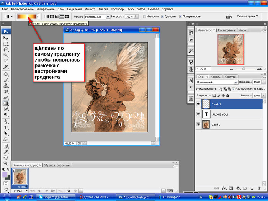This screenshot has width=268, height=201.
Task: Select the Hand tool
Action: pyautogui.click(x=6, y=157)
